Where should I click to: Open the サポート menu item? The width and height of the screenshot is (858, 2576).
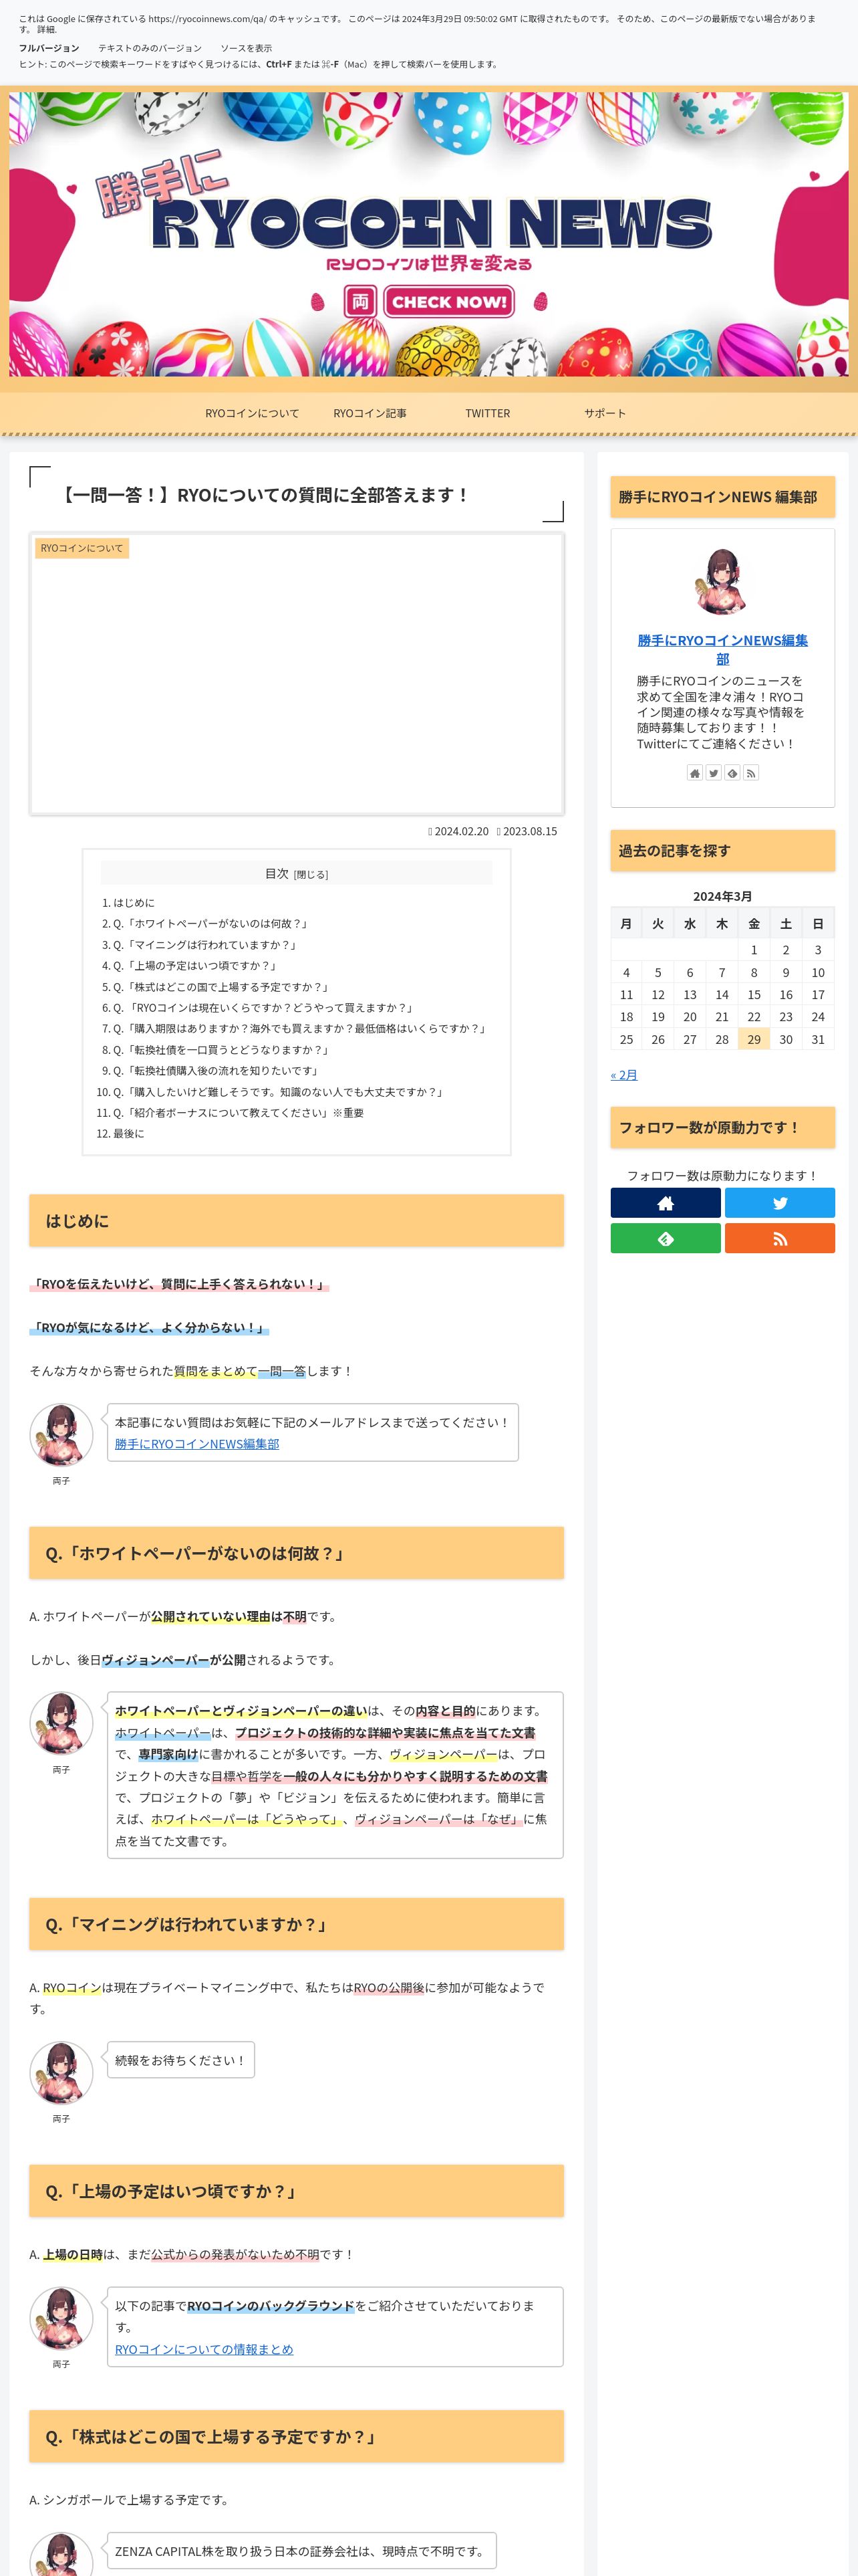(605, 413)
